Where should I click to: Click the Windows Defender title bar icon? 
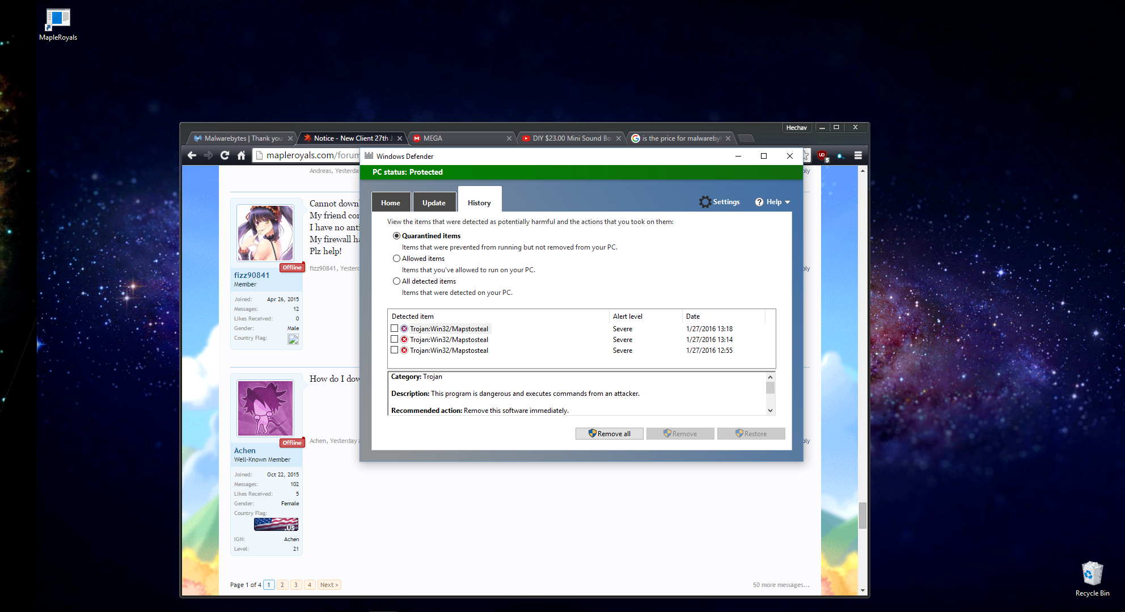(x=369, y=156)
